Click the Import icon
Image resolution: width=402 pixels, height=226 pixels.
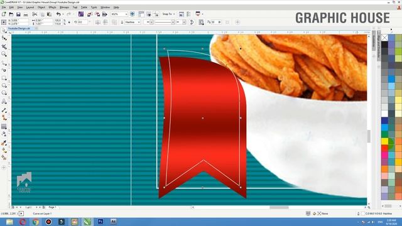point(89,14)
